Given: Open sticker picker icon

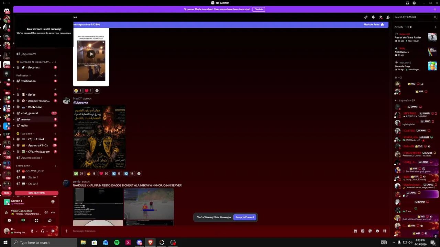Looking at the screenshot, I should [x=370, y=231].
